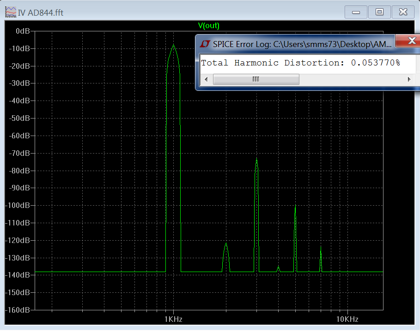Maximize the IV AD844.fft window
This screenshot has width=420, height=332.
[379, 12]
